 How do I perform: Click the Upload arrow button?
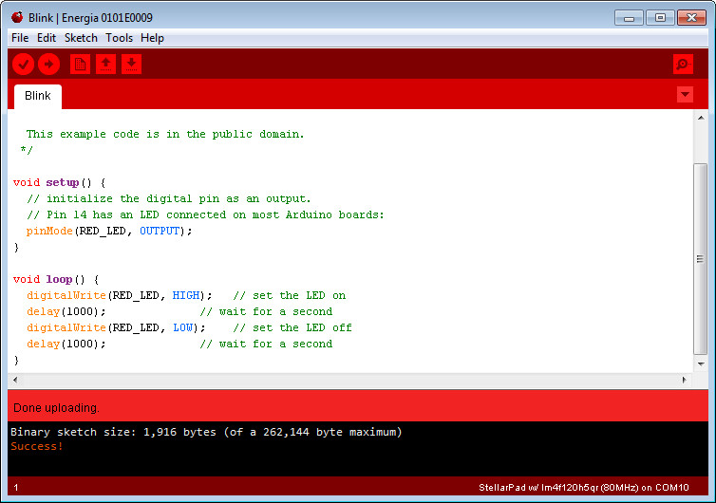pos(48,64)
